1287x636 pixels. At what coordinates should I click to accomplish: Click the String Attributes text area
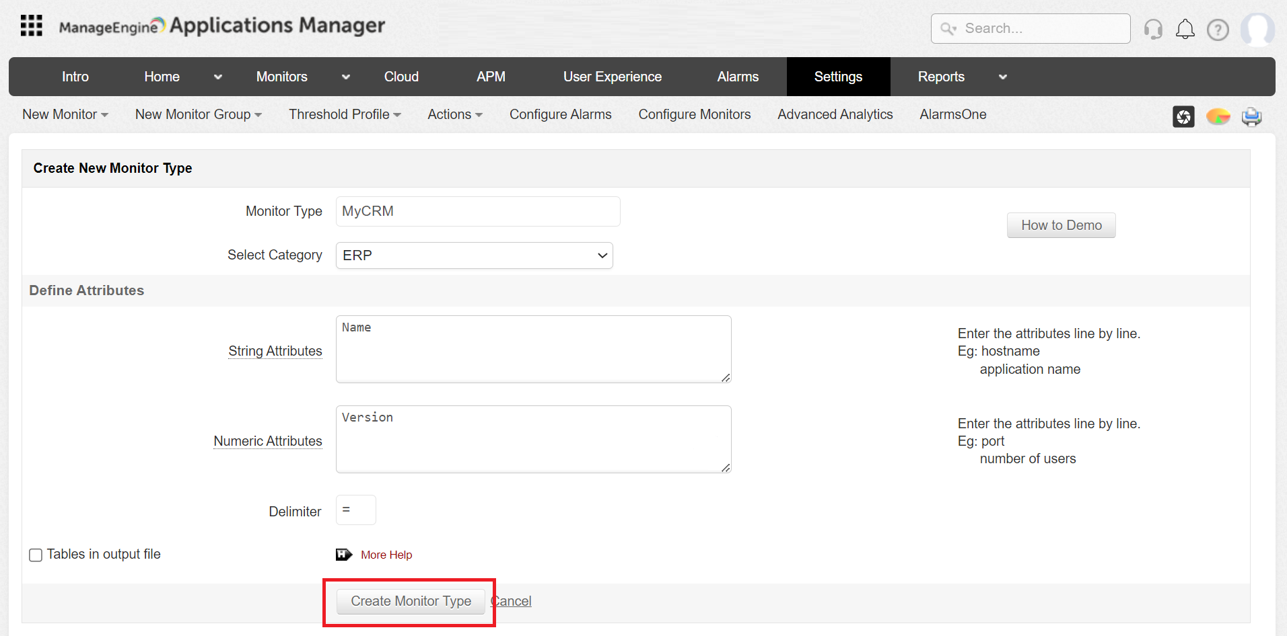(x=534, y=350)
